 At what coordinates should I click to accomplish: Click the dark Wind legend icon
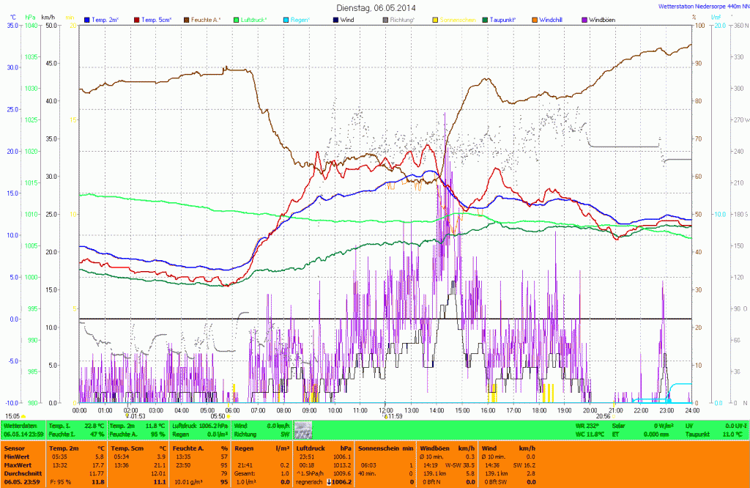tap(336, 19)
